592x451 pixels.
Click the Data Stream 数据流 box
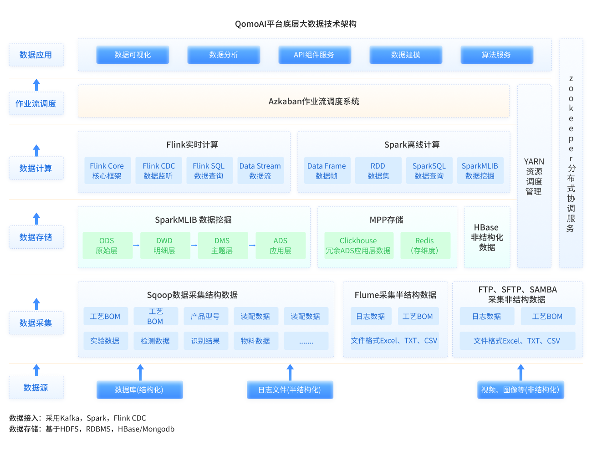260,171
